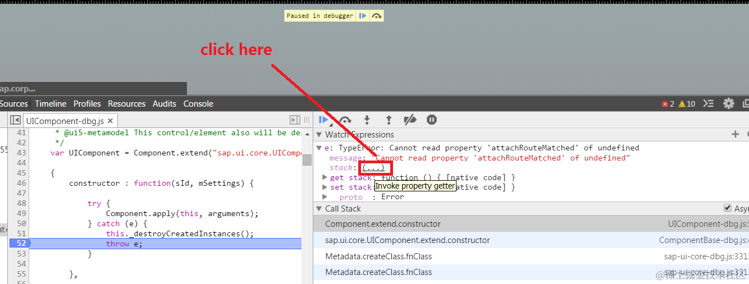Toggle the Async call stack checkbox

(728, 208)
